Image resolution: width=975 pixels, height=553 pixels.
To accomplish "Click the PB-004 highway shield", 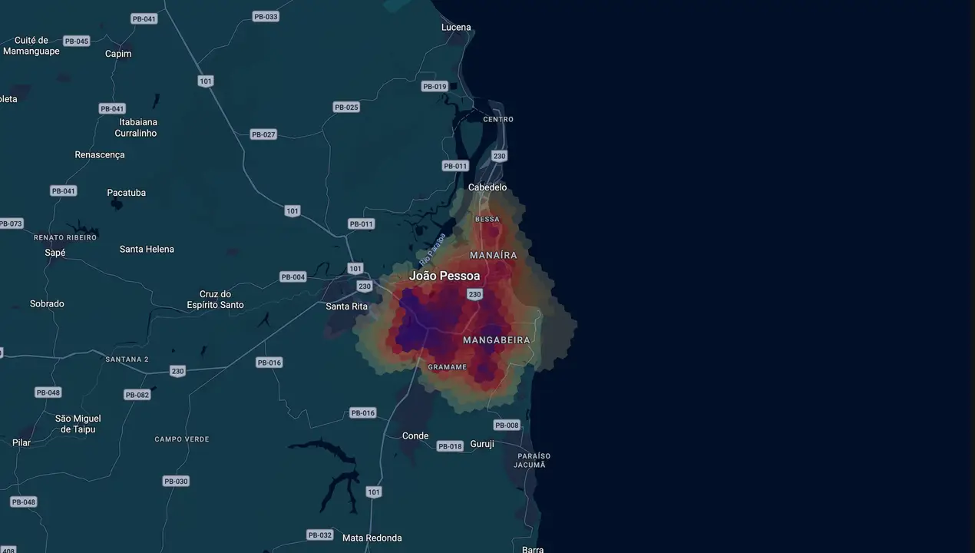I will tap(293, 276).
